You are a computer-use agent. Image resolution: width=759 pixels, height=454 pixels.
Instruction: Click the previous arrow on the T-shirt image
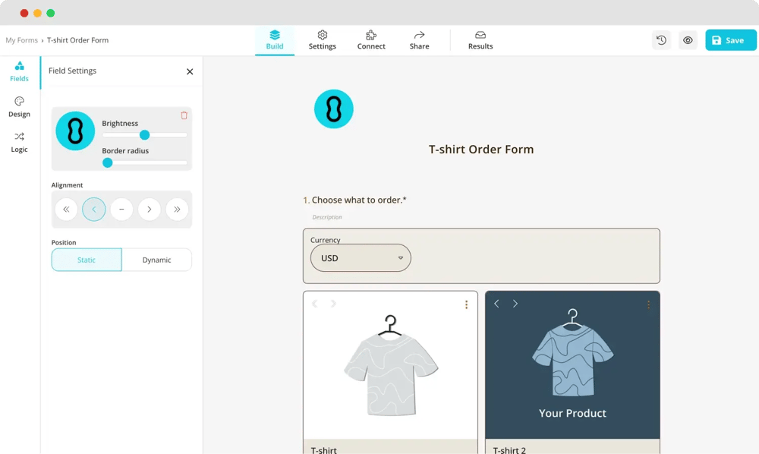(314, 303)
